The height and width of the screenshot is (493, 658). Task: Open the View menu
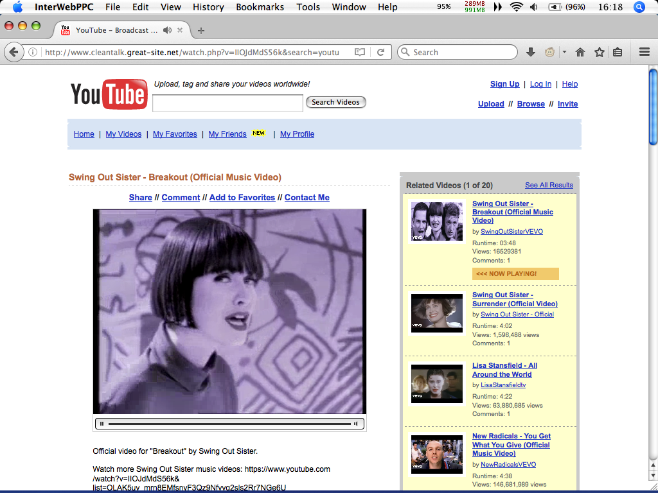coord(171,6)
